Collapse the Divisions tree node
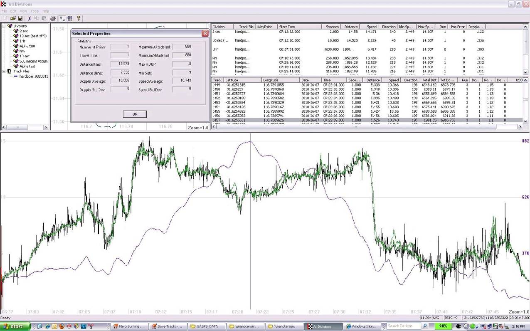Image resolution: width=530 pixels, height=331 pixels. [x=4, y=26]
